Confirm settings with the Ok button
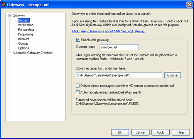Image resolution: width=194 pixels, height=139 pixels. pos(120,132)
